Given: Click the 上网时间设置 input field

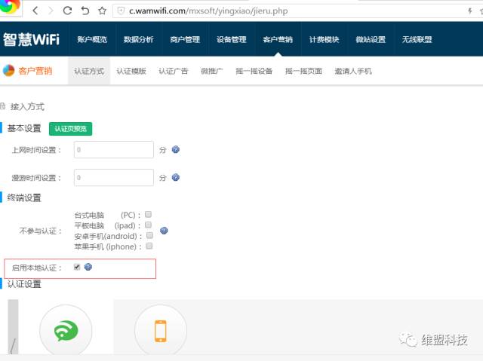Looking at the screenshot, I should tap(114, 150).
